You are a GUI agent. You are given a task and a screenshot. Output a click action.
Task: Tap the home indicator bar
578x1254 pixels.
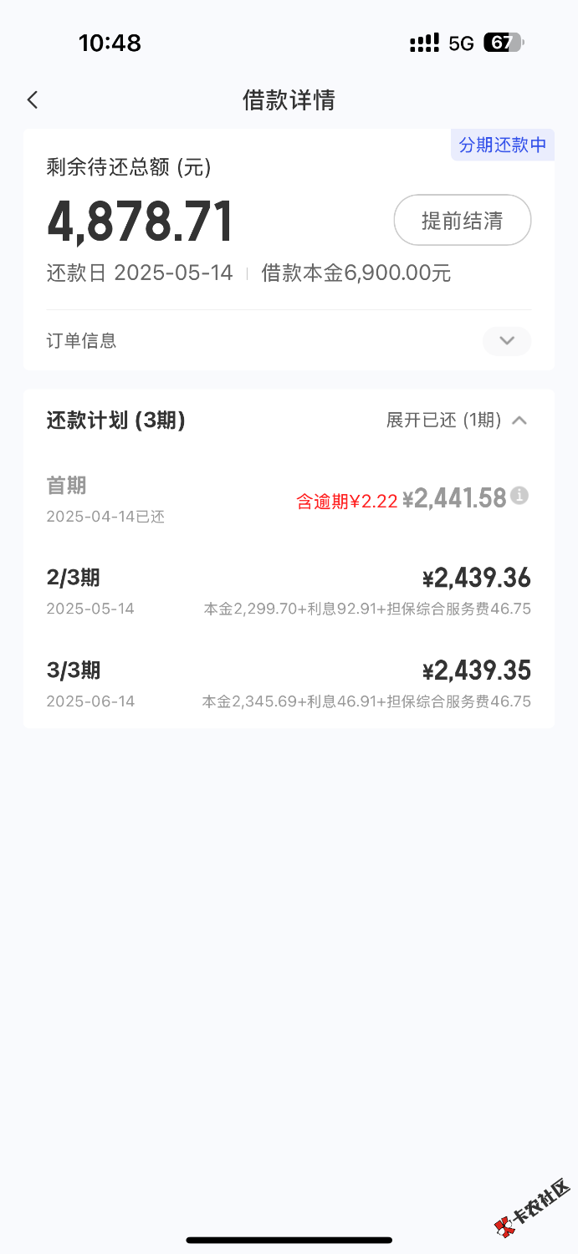pos(289,1240)
